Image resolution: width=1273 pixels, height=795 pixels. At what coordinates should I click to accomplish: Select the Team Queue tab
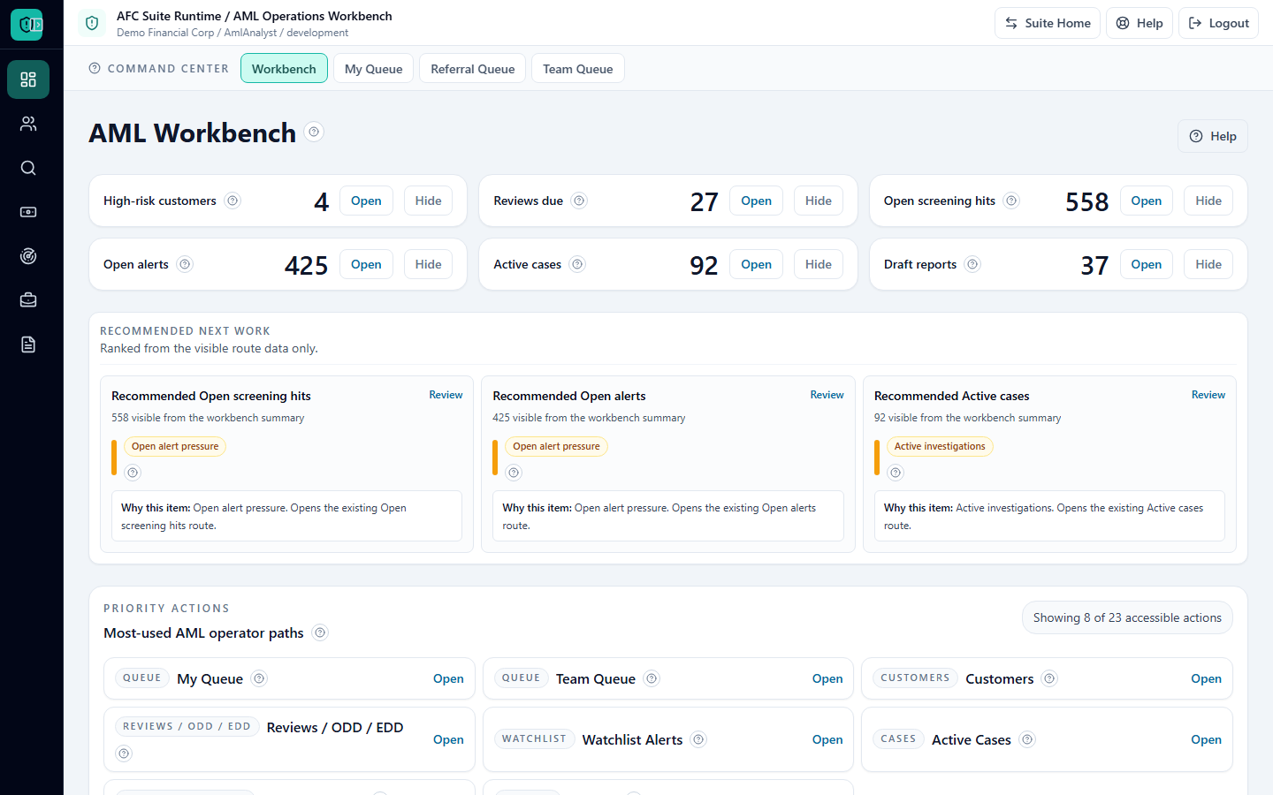(x=578, y=69)
